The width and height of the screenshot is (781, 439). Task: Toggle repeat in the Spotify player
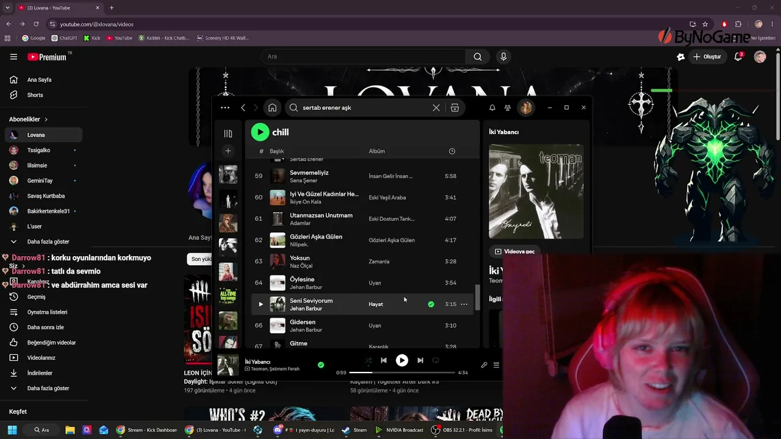436,360
